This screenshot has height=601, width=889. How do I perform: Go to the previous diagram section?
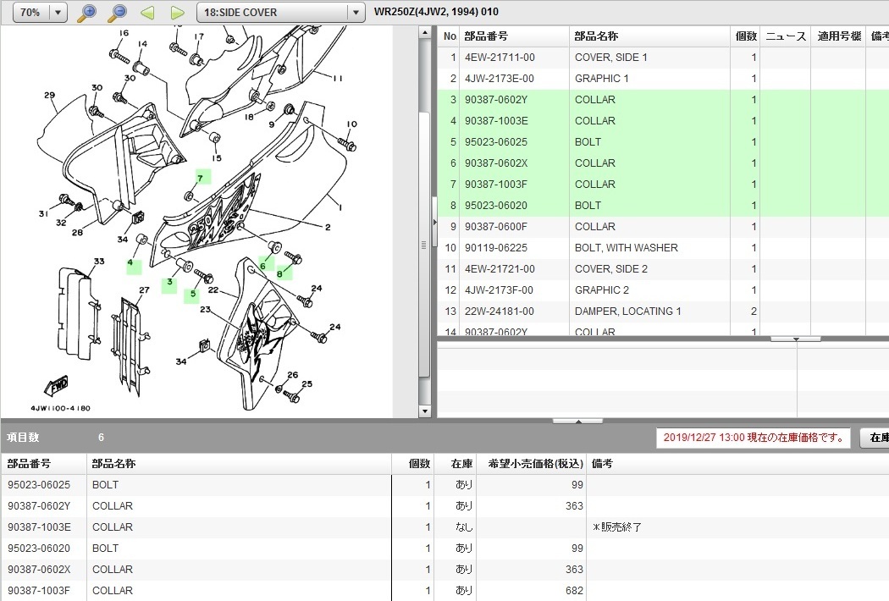click(147, 13)
